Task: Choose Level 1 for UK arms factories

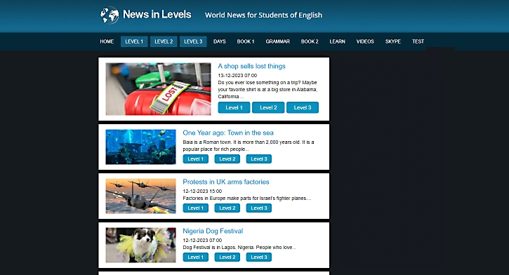Action: pos(195,208)
